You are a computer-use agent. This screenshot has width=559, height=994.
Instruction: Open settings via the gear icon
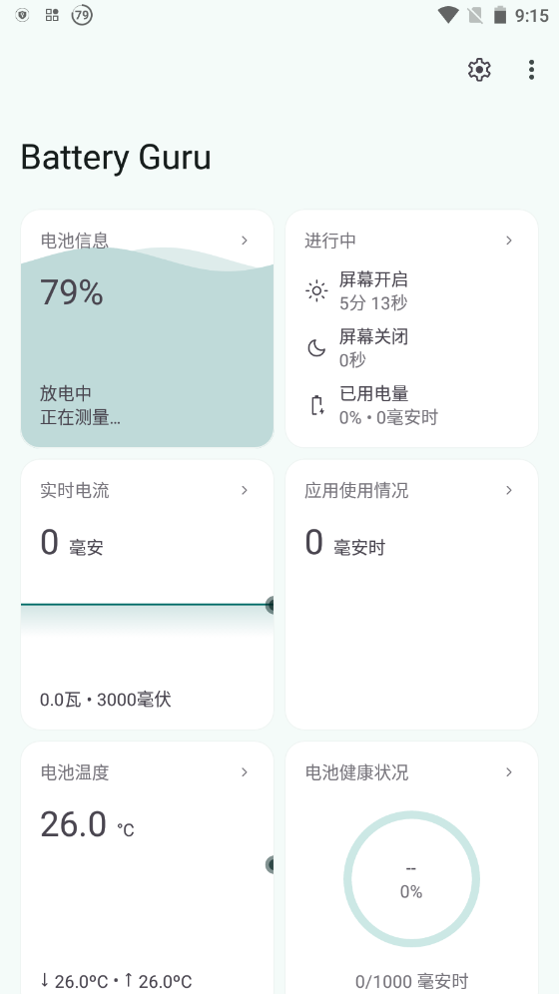pyautogui.click(x=479, y=70)
